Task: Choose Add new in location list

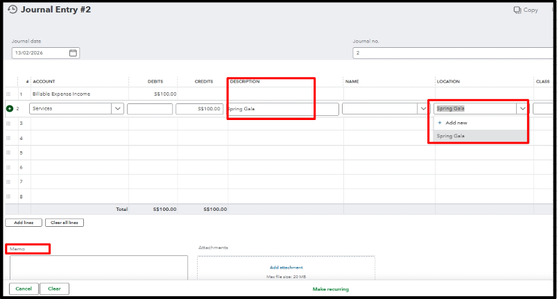Action: 455,122
